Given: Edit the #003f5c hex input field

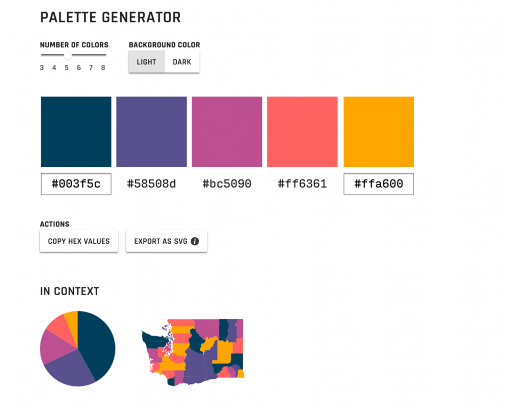Looking at the screenshot, I should click(x=76, y=184).
